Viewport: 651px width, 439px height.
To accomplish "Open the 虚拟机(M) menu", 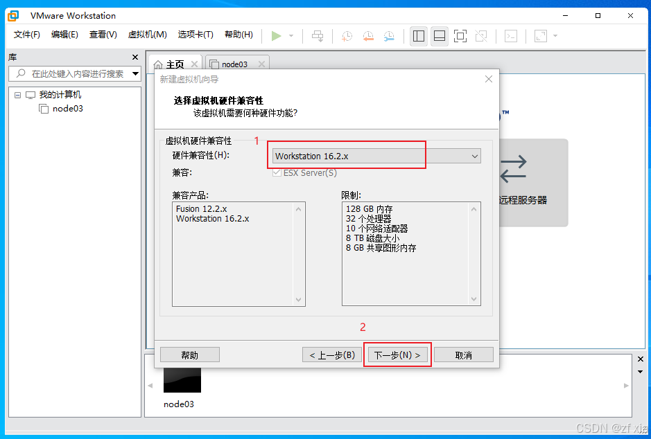I will pos(148,35).
